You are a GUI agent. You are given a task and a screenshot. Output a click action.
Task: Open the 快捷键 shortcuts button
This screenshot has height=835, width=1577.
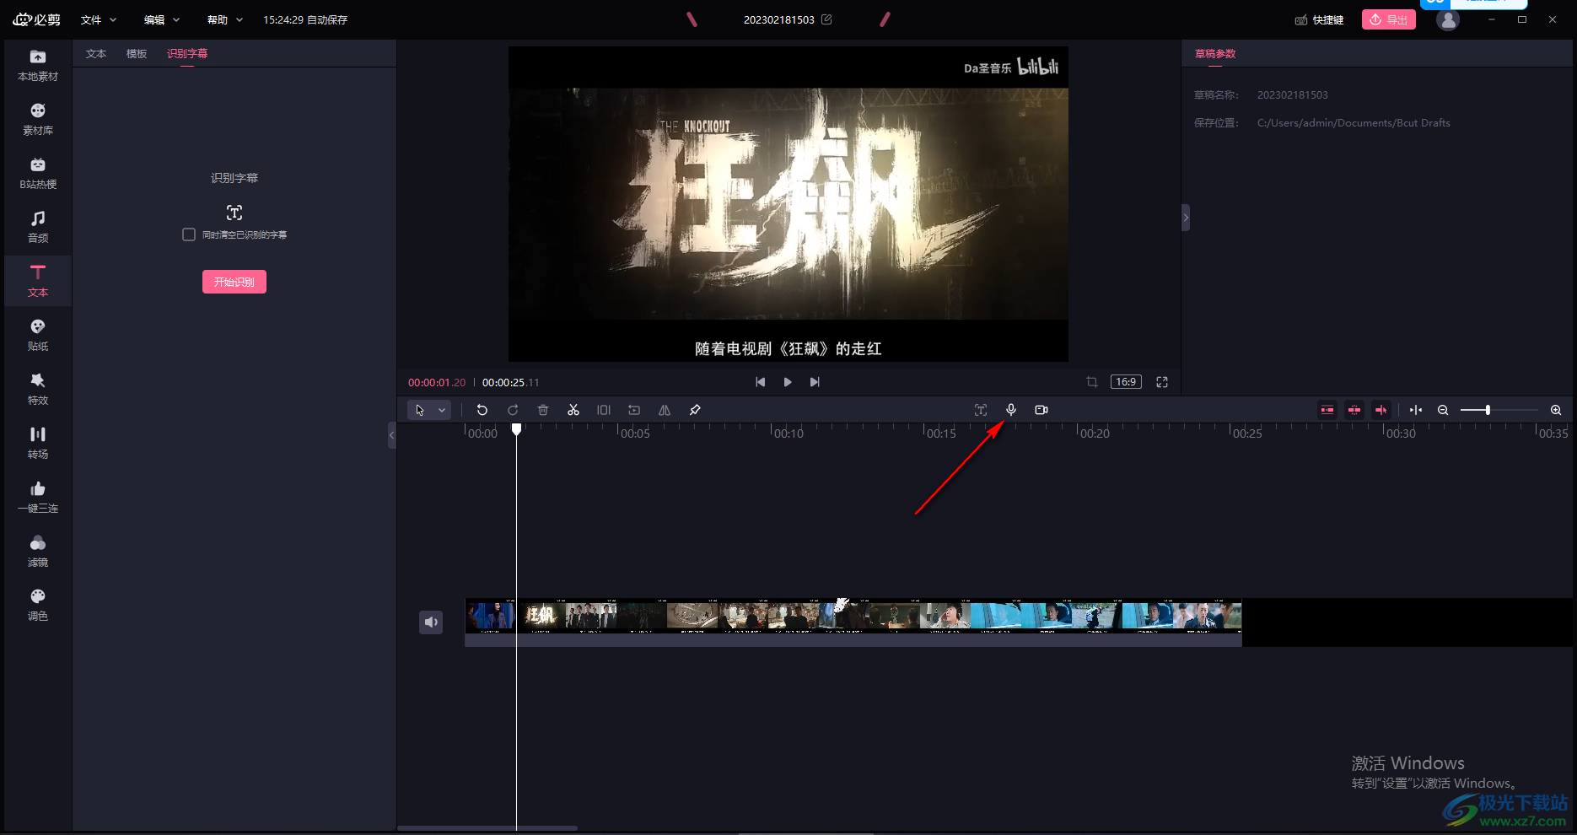click(1320, 19)
